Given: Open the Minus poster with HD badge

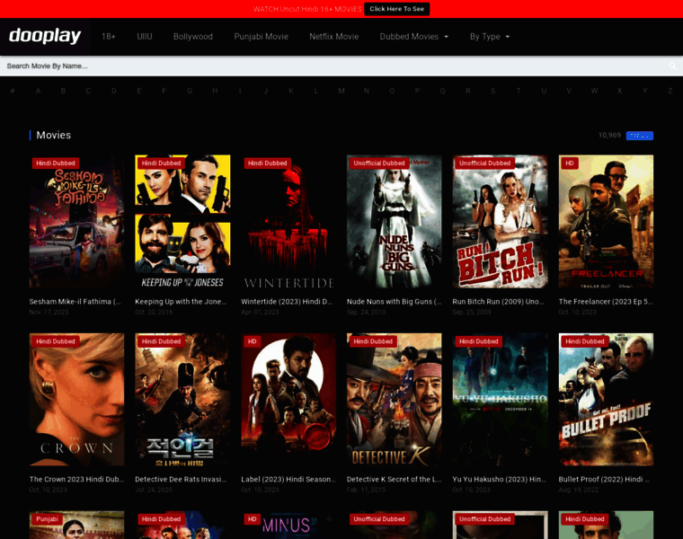Looking at the screenshot, I should pyautogui.click(x=288, y=525).
